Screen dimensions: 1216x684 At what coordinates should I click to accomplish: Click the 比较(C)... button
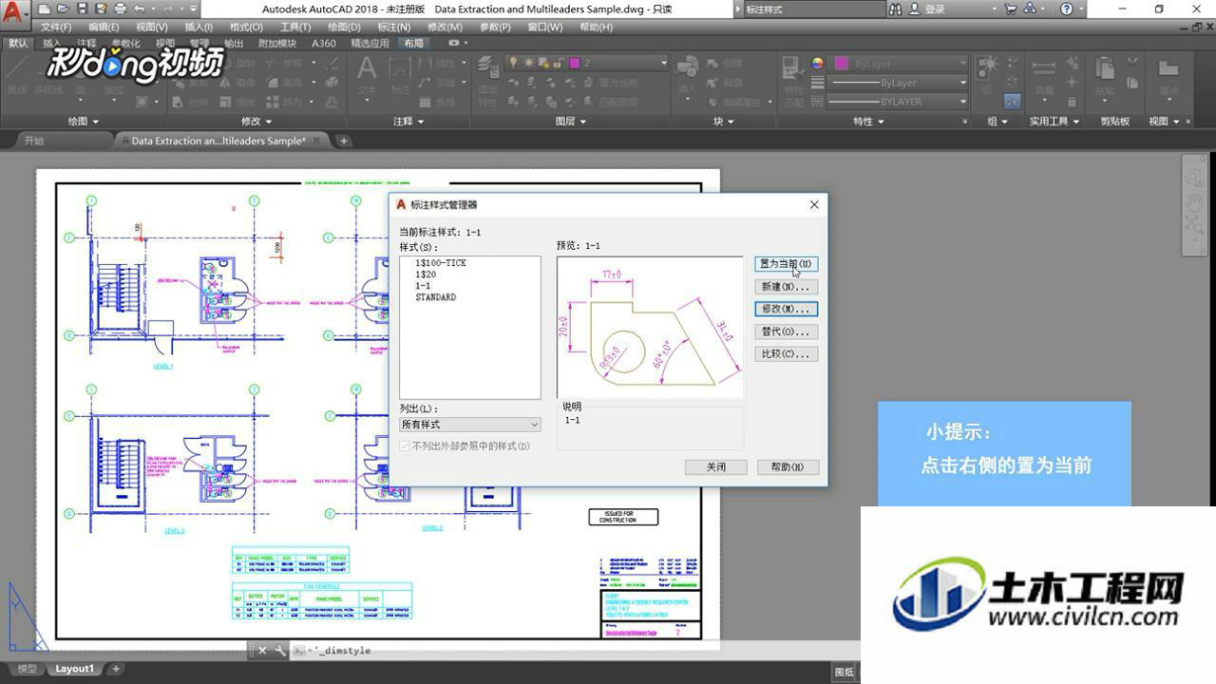787,353
